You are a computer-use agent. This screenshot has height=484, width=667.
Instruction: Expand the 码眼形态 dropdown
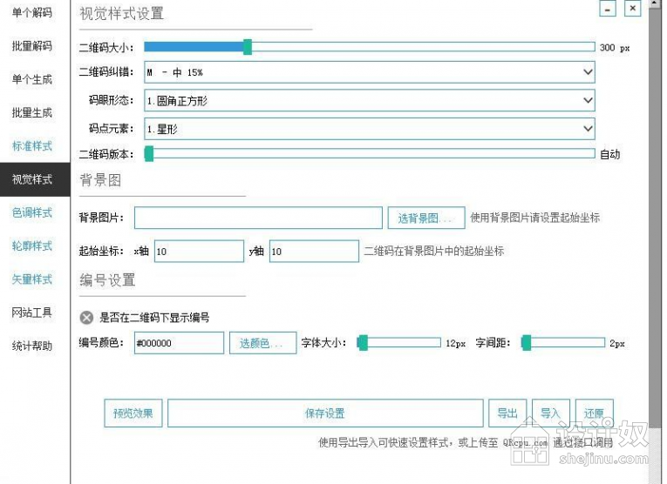369,101
